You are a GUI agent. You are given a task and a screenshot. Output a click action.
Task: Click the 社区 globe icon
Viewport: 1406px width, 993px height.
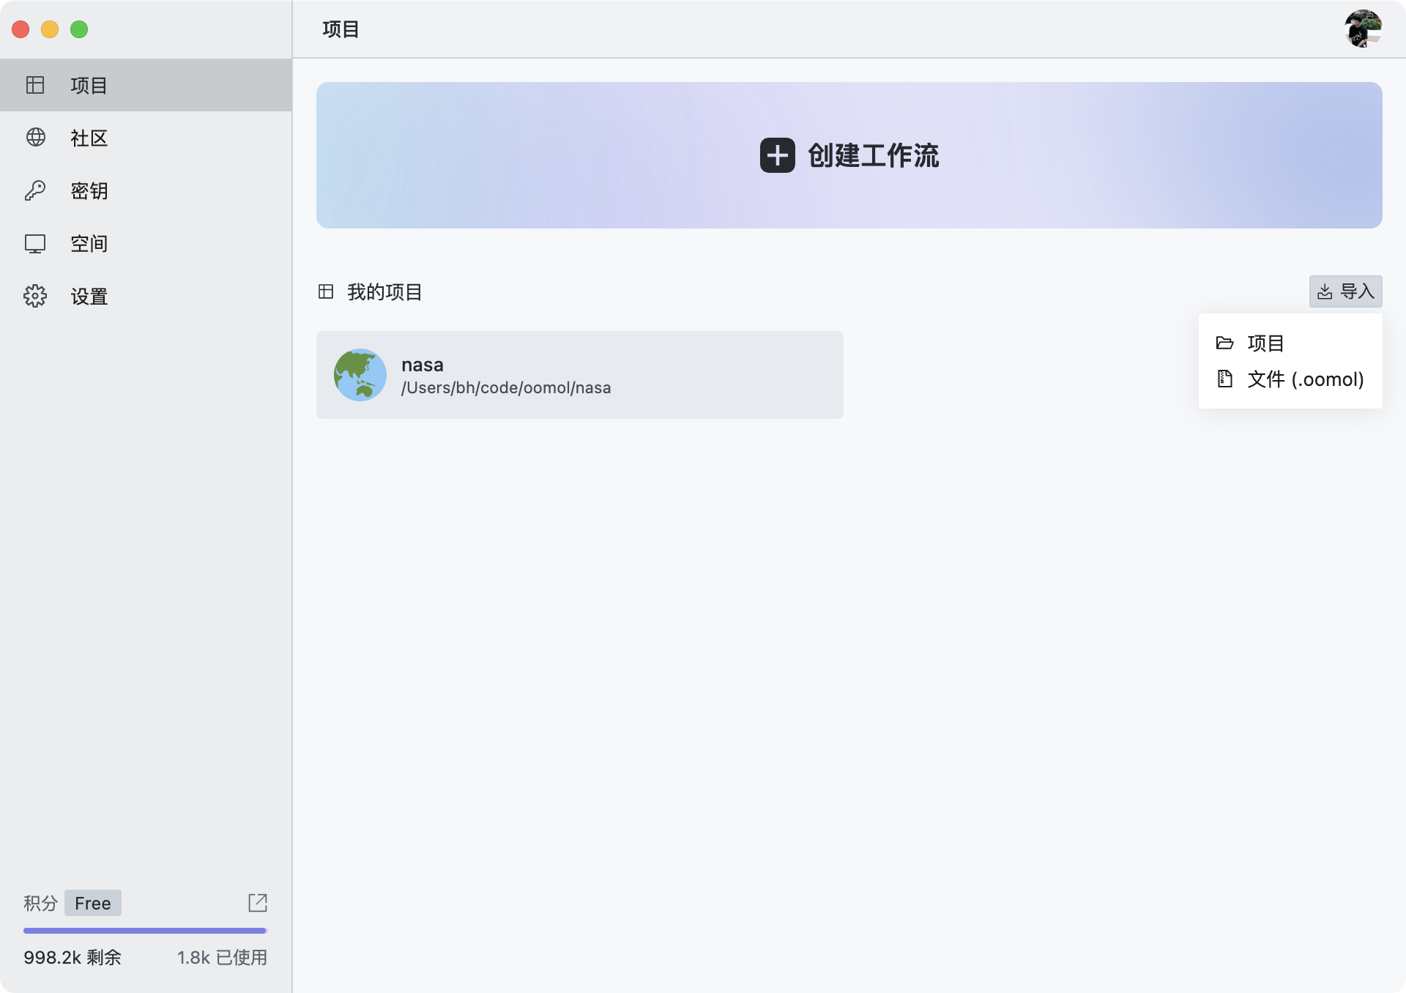point(35,138)
